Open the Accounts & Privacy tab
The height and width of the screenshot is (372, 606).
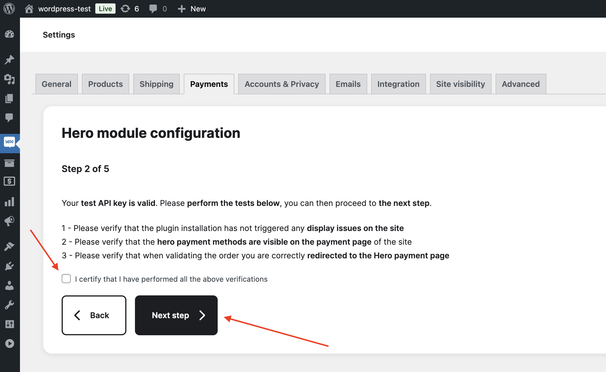coord(282,84)
